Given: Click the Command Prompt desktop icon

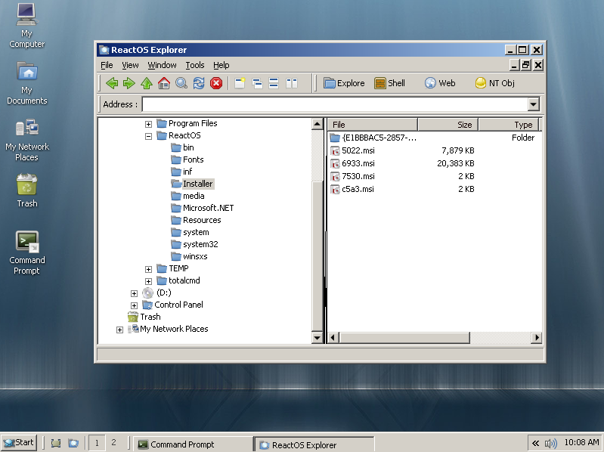Looking at the screenshot, I should [x=27, y=253].
